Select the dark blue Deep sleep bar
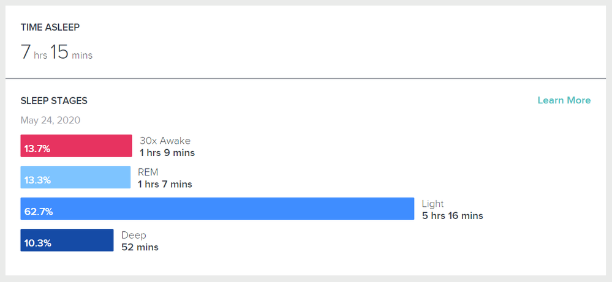This screenshot has width=612, height=282. (67, 240)
